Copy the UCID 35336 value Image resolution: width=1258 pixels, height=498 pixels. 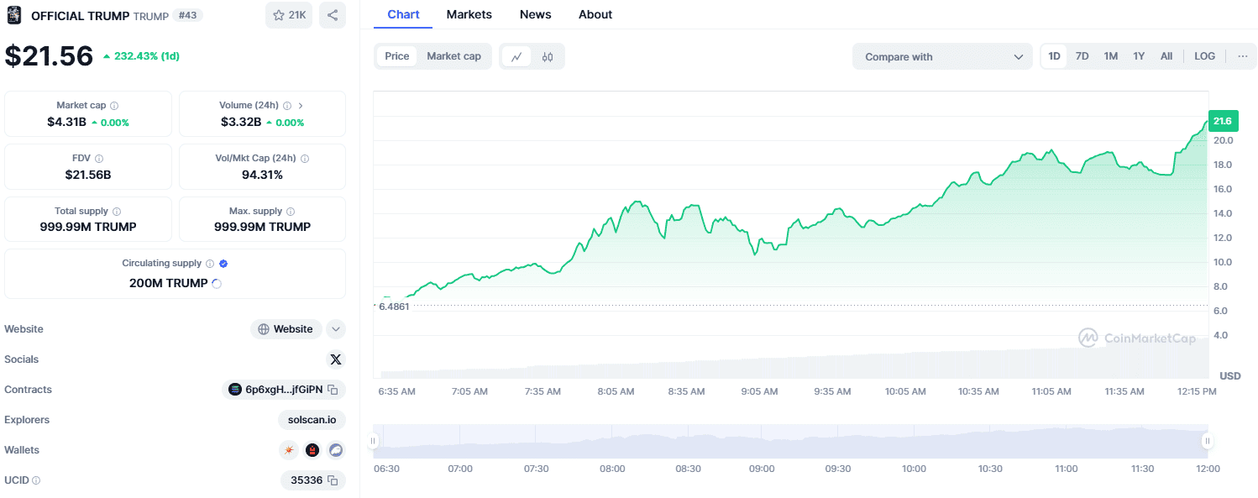pos(333,480)
